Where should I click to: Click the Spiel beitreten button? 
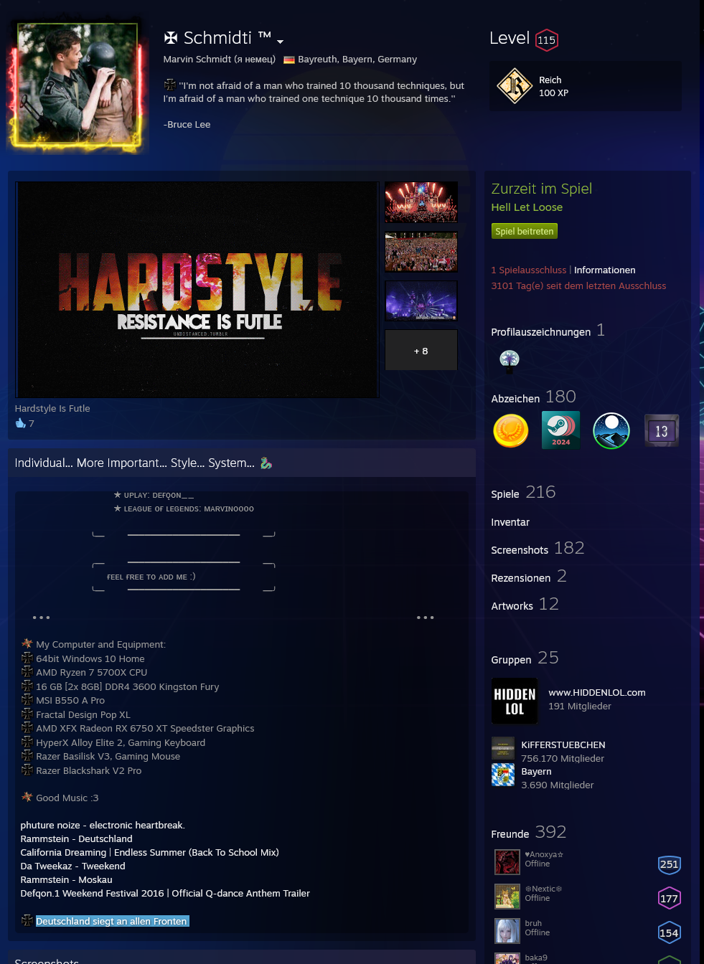click(x=524, y=231)
